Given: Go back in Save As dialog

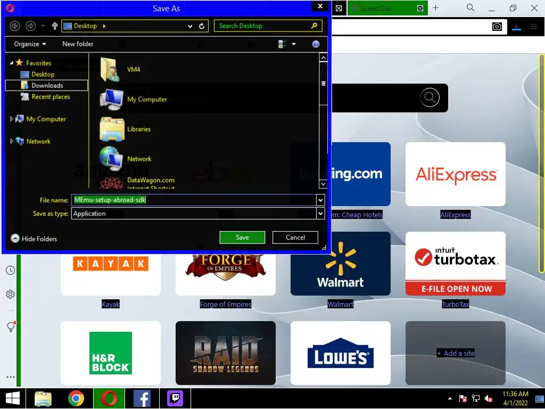Looking at the screenshot, I should [14, 26].
